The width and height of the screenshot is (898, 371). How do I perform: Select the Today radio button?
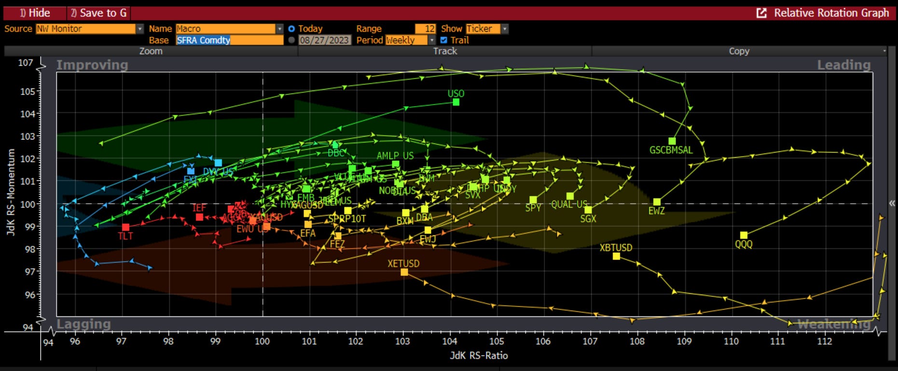tap(291, 29)
